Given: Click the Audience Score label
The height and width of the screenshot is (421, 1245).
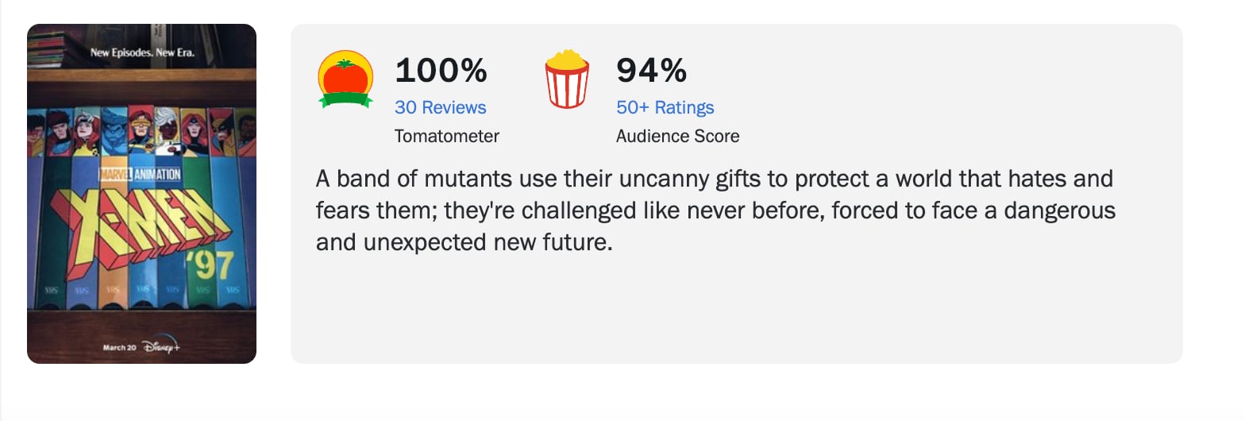Looking at the screenshot, I should (x=677, y=136).
